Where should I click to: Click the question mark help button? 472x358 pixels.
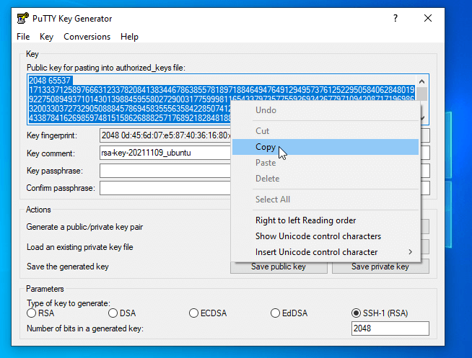click(395, 18)
